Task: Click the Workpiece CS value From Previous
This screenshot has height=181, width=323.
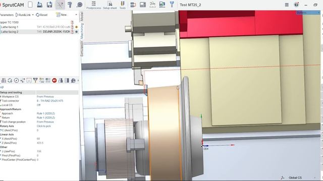Action: point(45,97)
